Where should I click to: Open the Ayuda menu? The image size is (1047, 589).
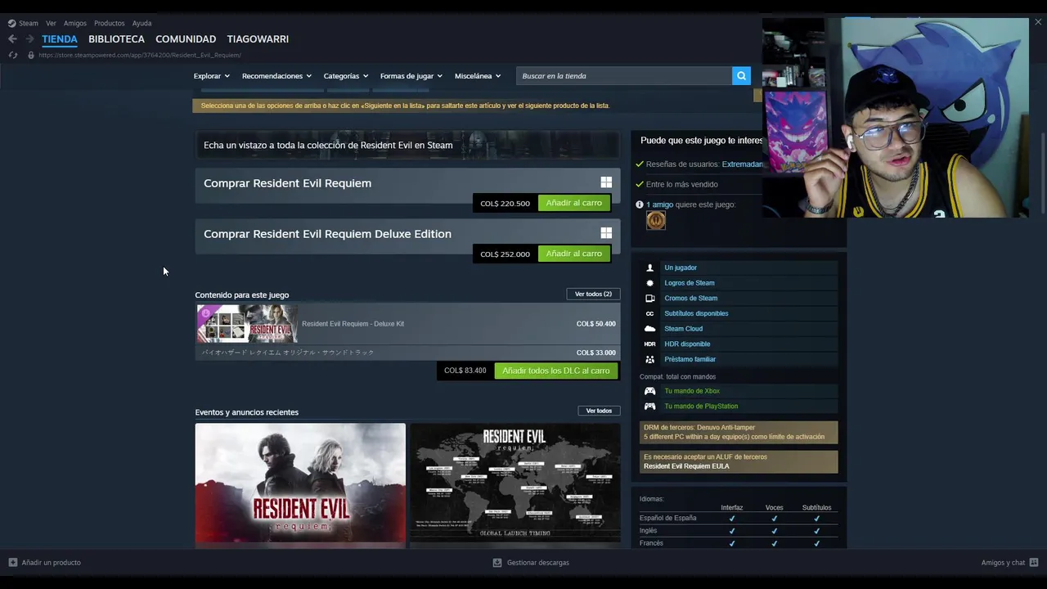coord(142,23)
